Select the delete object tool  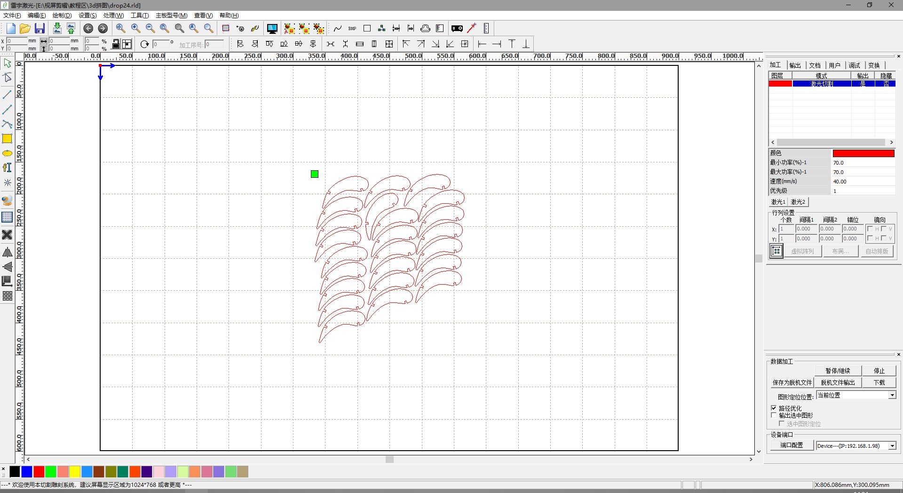[8, 235]
